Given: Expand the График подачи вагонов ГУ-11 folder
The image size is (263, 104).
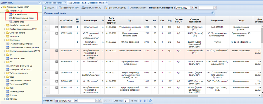Looking at the screenshot, I should [5, 29].
